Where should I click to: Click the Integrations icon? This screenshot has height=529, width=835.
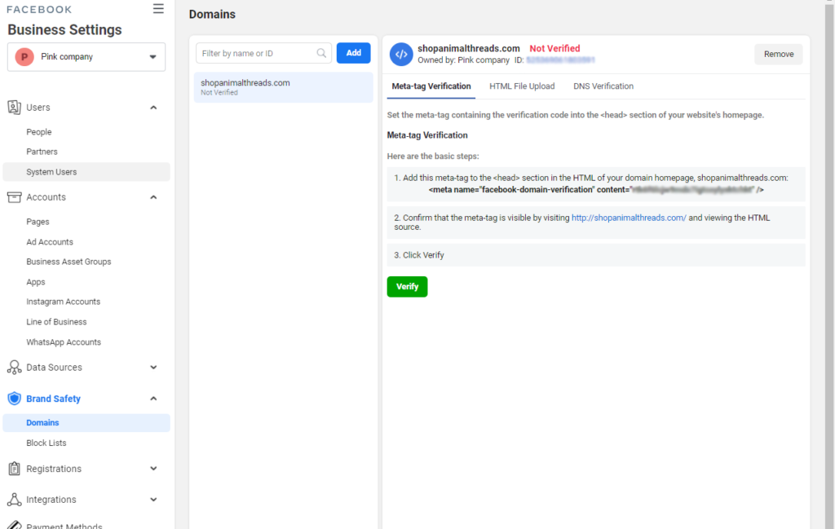pos(15,499)
